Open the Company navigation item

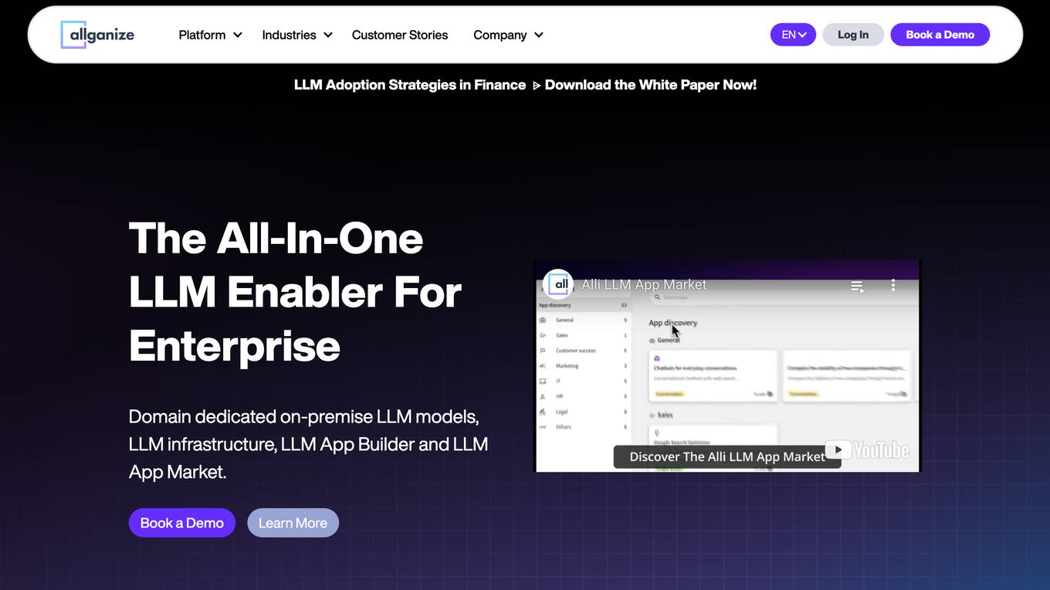coord(500,35)
